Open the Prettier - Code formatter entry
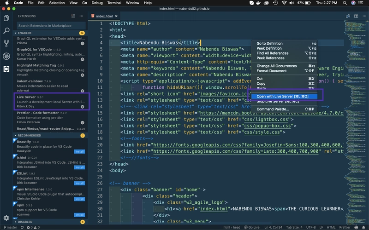 coord(51,118)
